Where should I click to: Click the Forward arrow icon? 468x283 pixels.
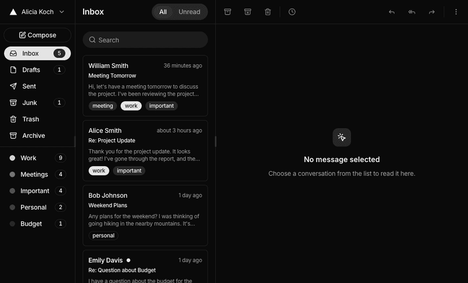pyautogui.click(x=432, y=12)
